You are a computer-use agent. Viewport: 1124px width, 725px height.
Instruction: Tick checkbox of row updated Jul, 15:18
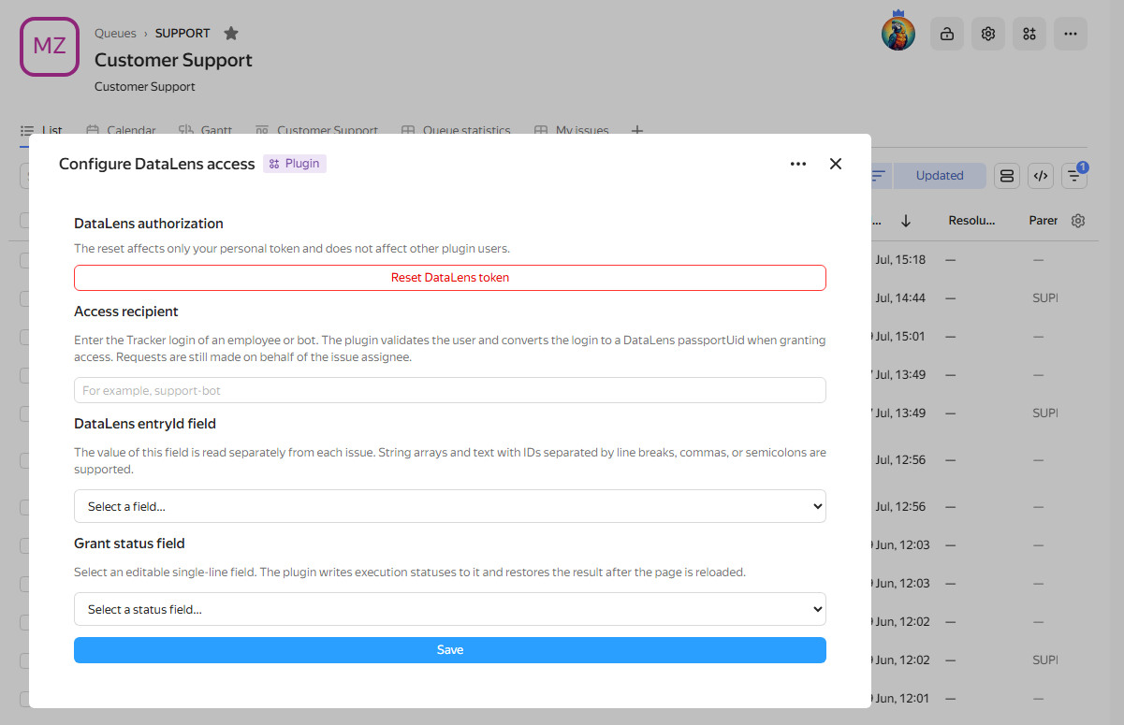point(25,259)
